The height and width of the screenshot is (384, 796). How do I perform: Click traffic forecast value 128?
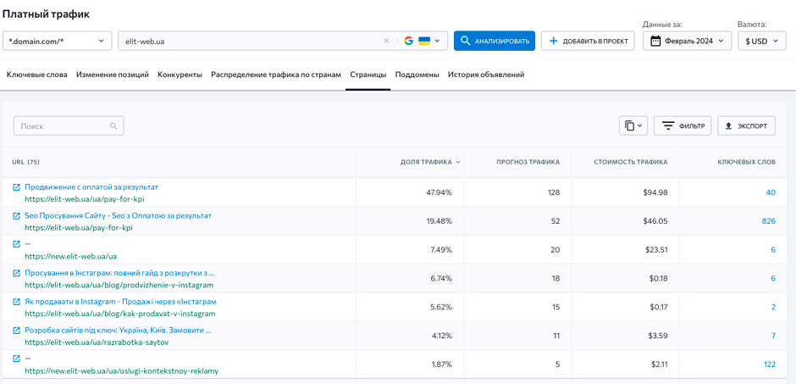(x=554, y=192)
